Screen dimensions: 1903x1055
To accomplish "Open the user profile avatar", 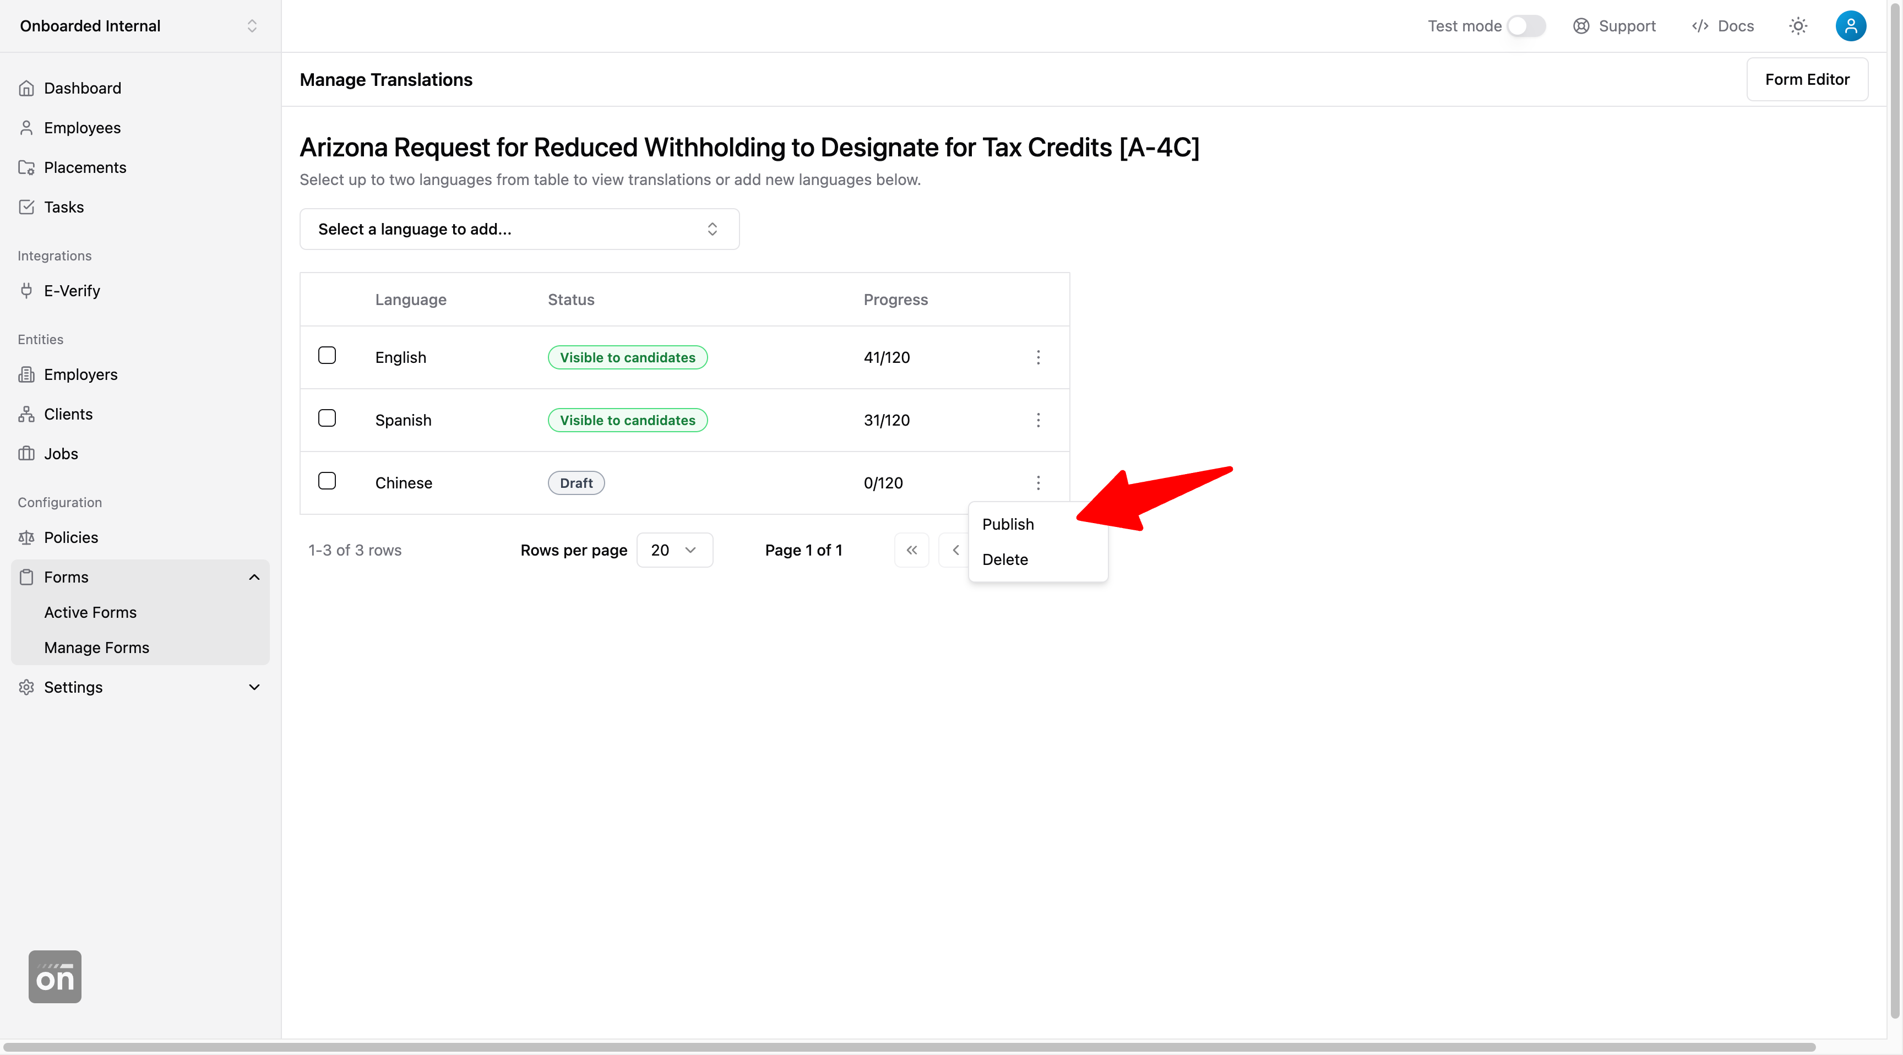I will pyautogui.click(x=1851, y=26).
